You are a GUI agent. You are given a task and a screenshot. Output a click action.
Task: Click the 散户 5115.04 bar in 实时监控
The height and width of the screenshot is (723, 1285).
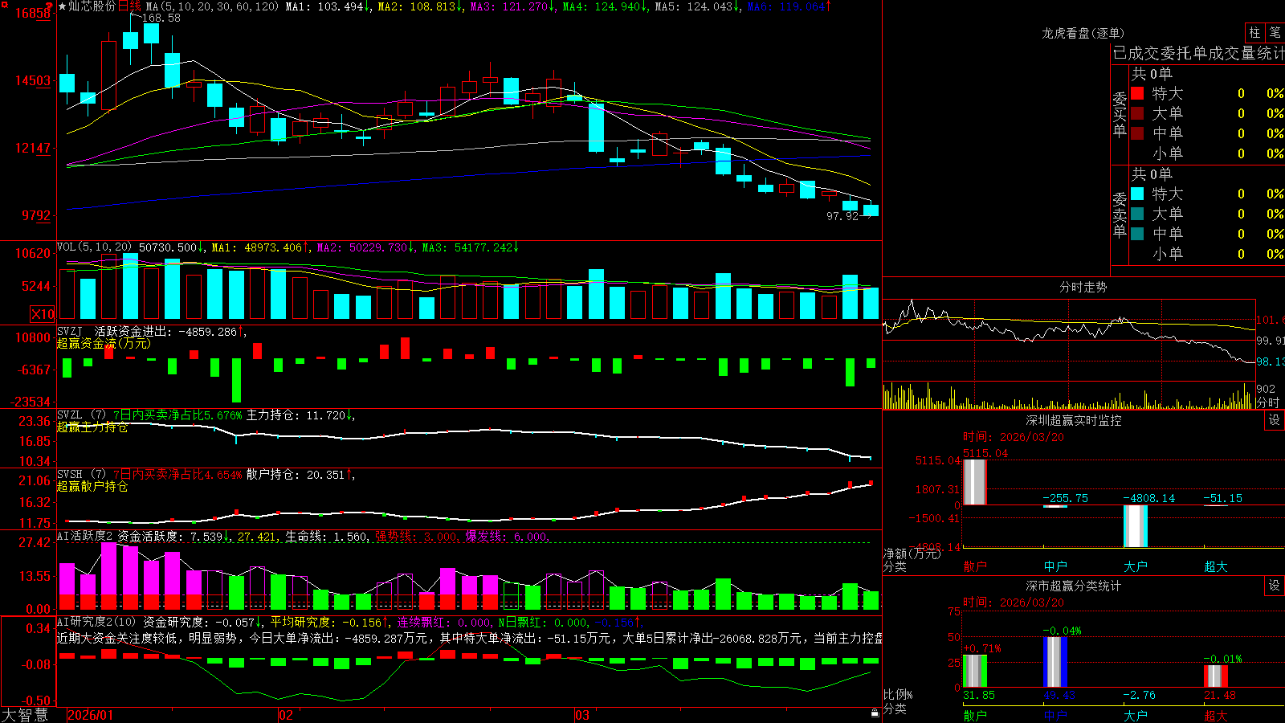974,482
